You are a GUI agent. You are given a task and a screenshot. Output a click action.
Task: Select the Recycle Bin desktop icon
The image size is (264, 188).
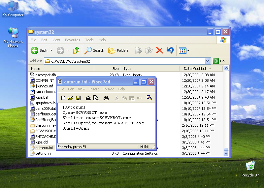coord(250,169)
